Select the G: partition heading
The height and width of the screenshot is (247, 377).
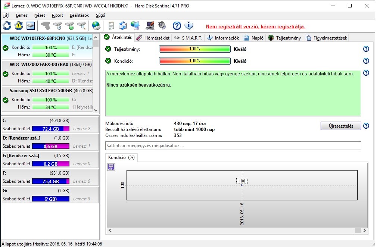point(5,191)
